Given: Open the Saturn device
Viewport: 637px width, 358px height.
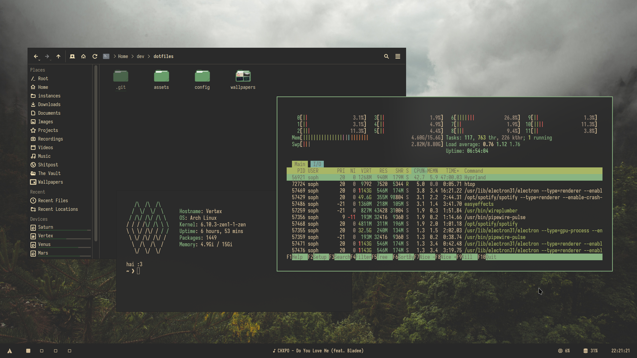Looking at the screenshot, I should tap(60, 227).
